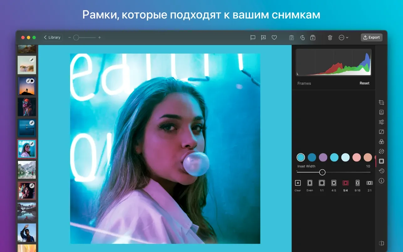Open the blue lake thumbnail

27,128
